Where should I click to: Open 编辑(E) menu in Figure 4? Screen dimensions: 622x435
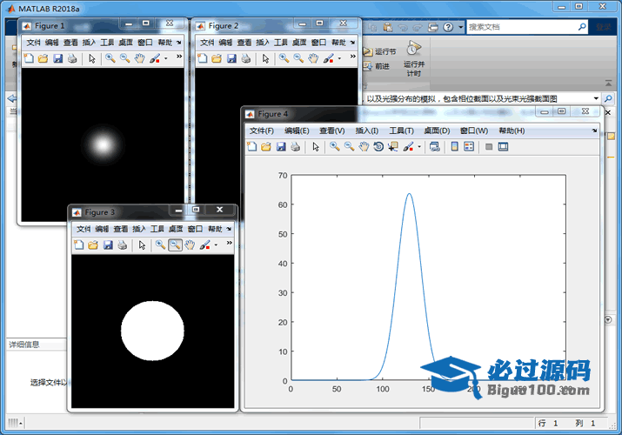[x=297, y=130]
